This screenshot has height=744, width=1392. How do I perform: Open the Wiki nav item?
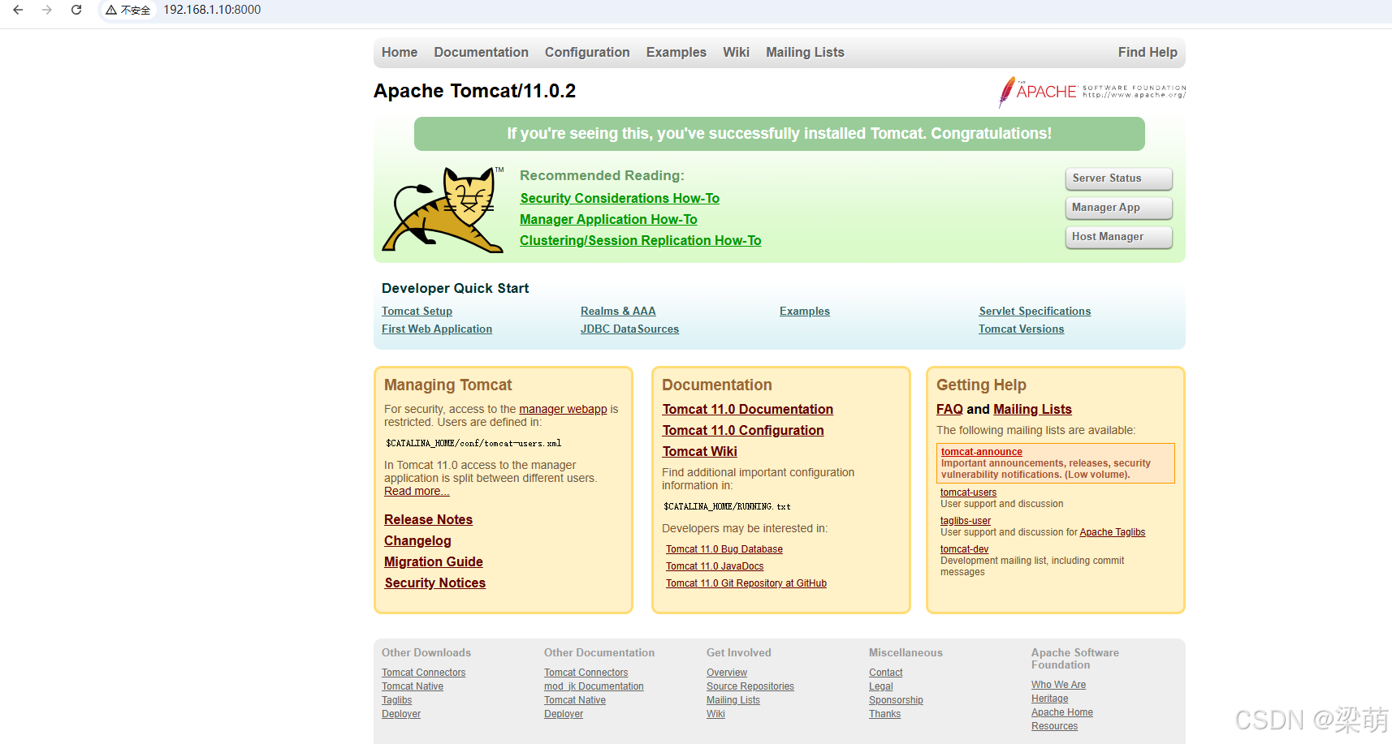pos(736,52)
